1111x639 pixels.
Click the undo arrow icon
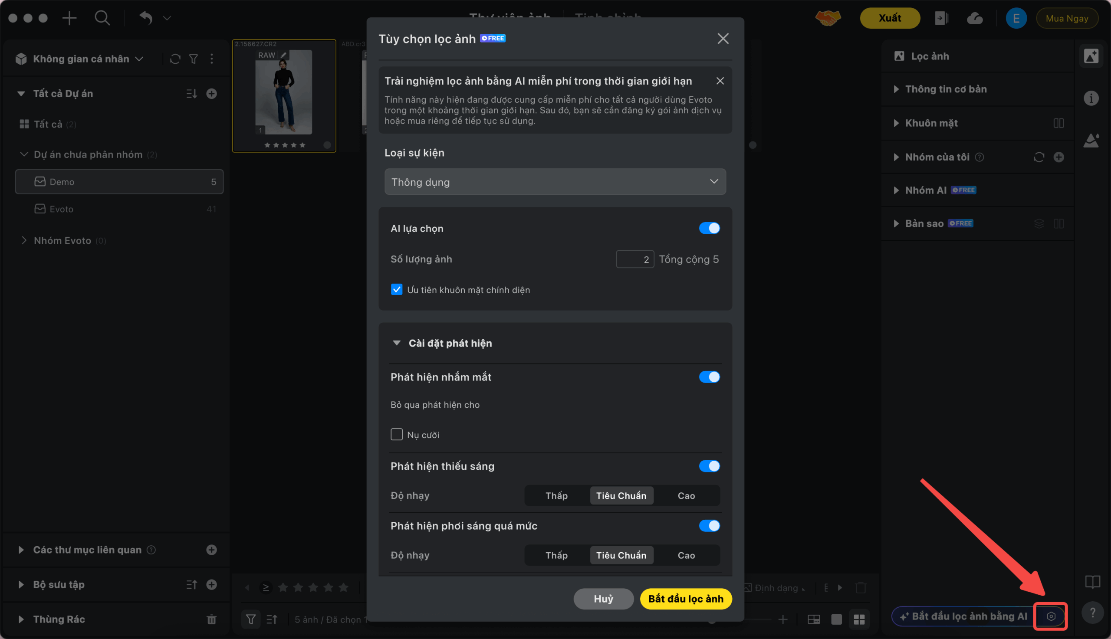[146, 18]
